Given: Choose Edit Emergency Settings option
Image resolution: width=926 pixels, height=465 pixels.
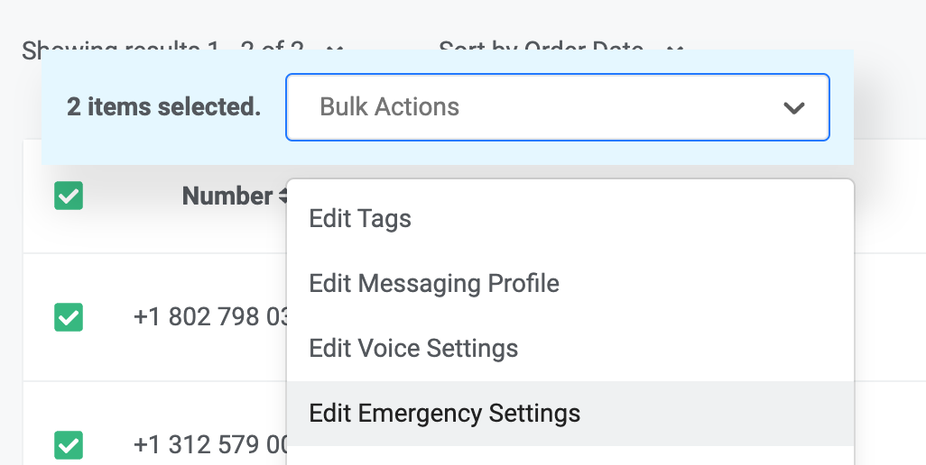Looking at the screenshot, I should coord(569,413).
